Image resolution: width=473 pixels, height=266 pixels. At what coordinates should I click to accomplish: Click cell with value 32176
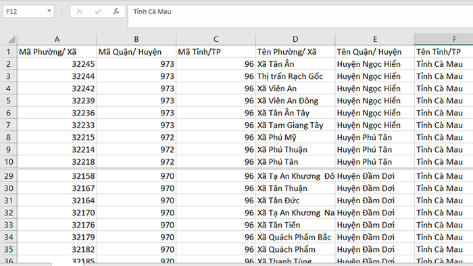click(x=57, y=225)
